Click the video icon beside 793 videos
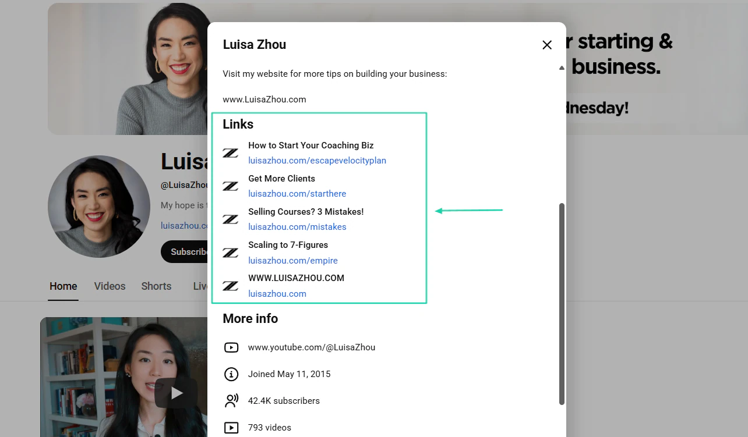Viewport: 748px width, 437px height. tap(231, 428)
